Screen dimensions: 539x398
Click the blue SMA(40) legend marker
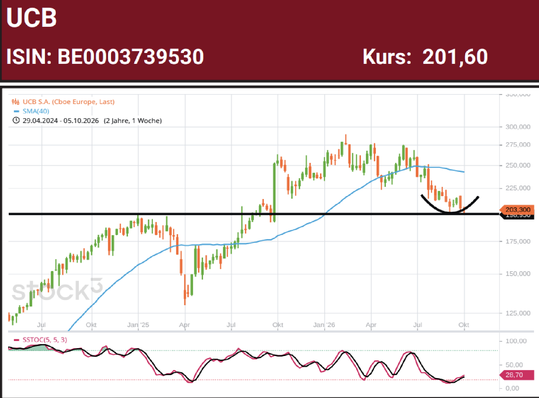click(16, 111)
